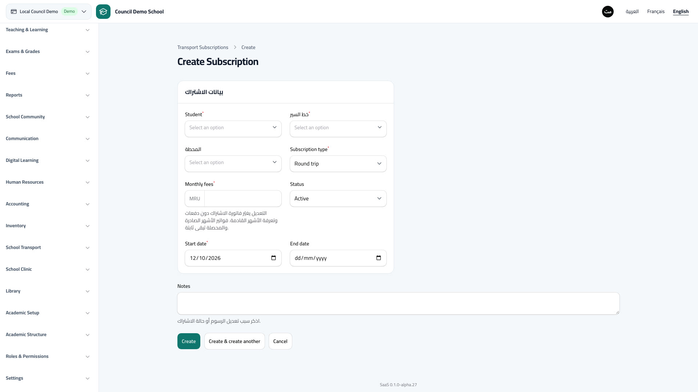Focus the Monthly fees MRU input
This screenshot has height=392, width=698.
[243, 199]
